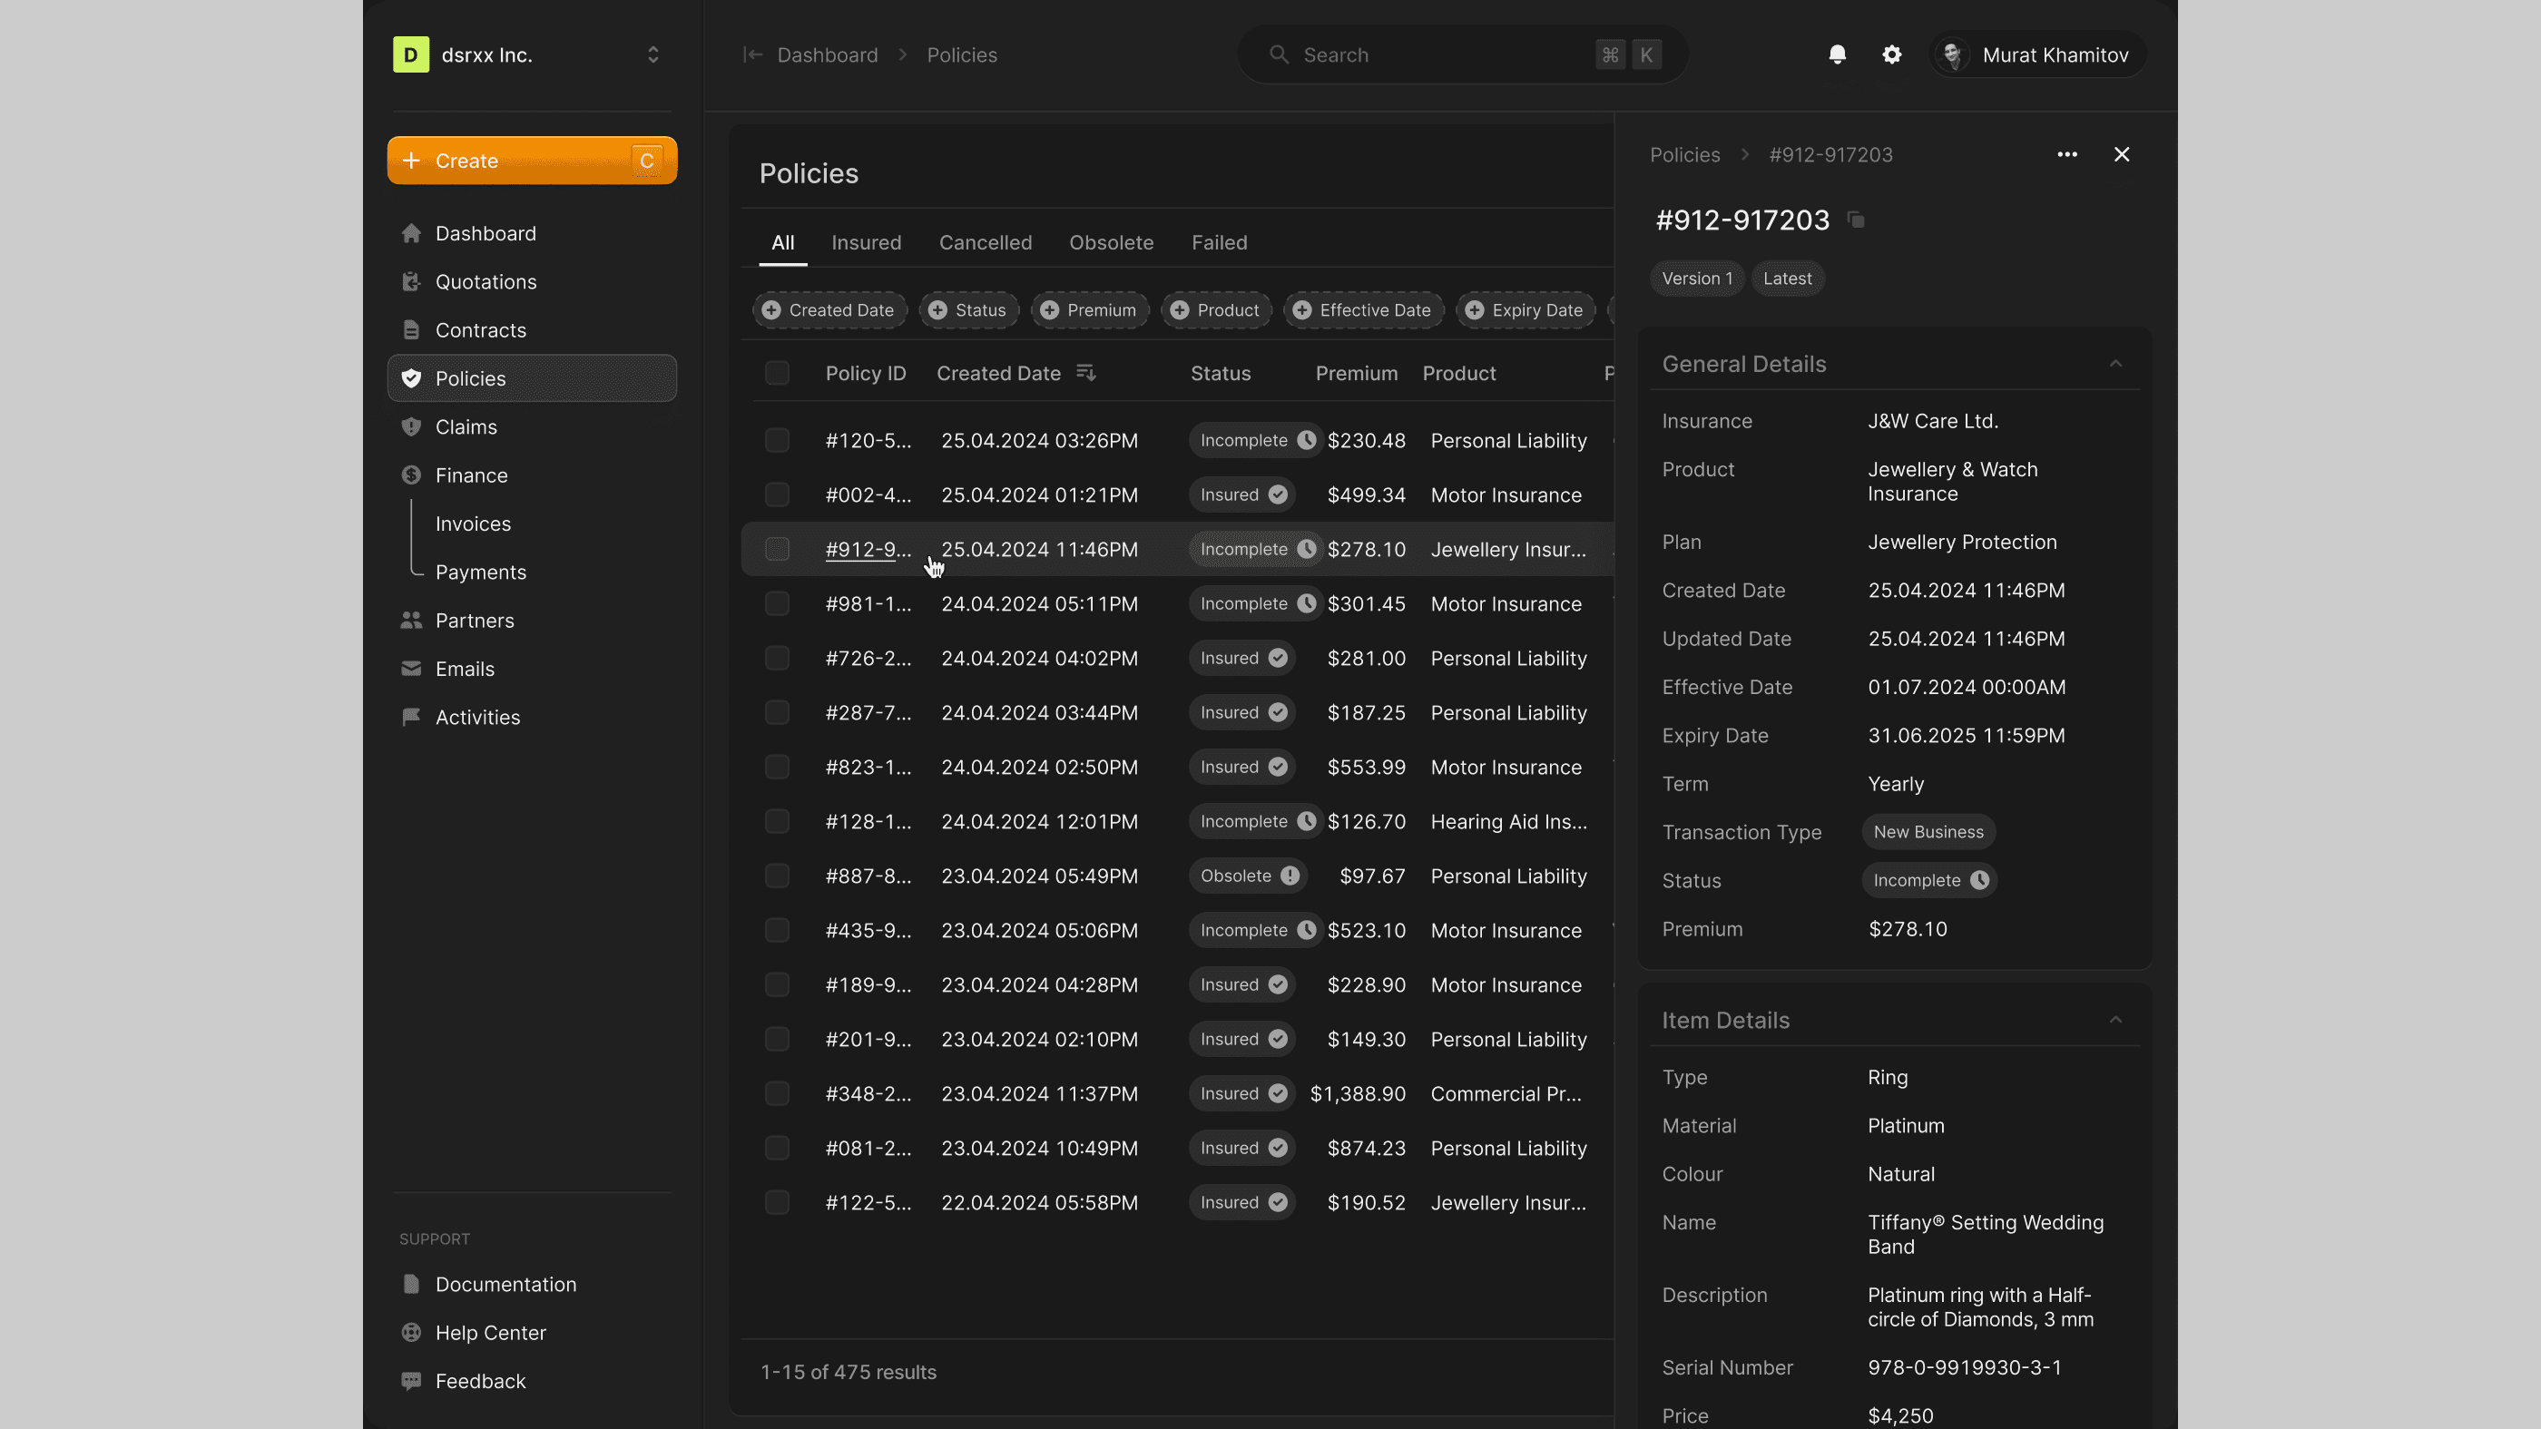Go to Partners in sidebar
Viewport: 2541px width, 1429px height.
pos(474,621)
